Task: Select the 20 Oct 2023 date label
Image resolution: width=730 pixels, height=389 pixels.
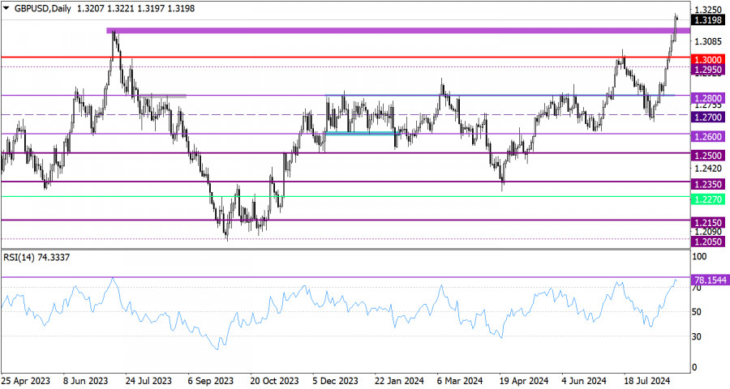Action: click(274, 381)
